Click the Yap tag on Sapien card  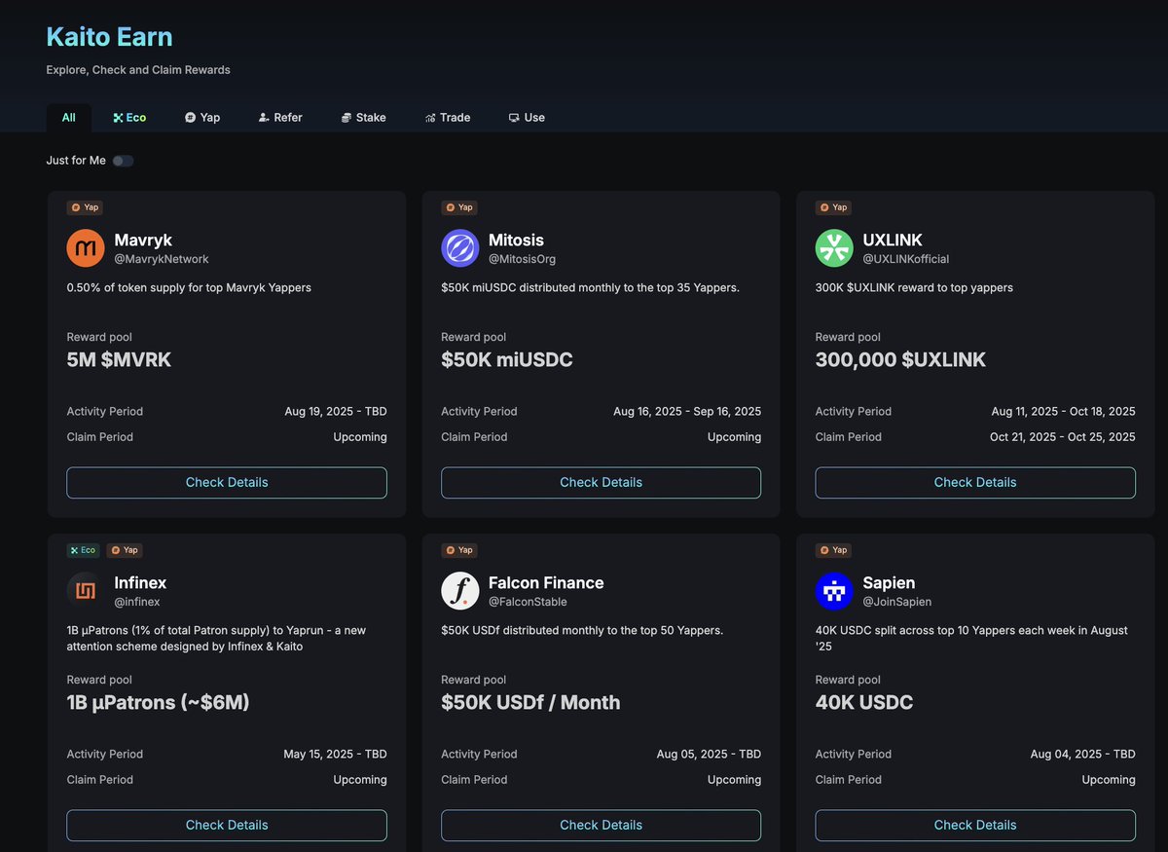pyautogui.click(x=833, y=550)
